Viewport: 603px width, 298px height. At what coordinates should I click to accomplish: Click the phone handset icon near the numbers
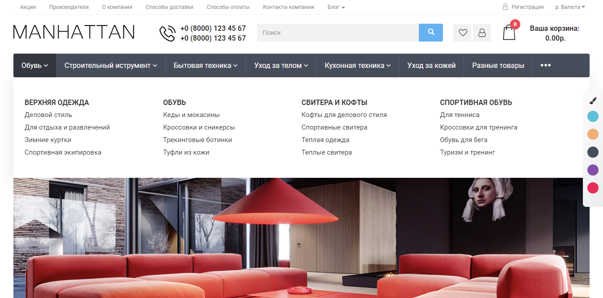[x=167, y=33]
